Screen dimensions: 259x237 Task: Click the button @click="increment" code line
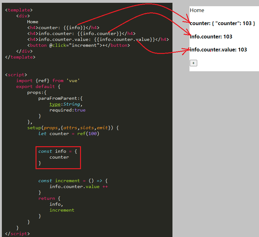click(79, 45)
